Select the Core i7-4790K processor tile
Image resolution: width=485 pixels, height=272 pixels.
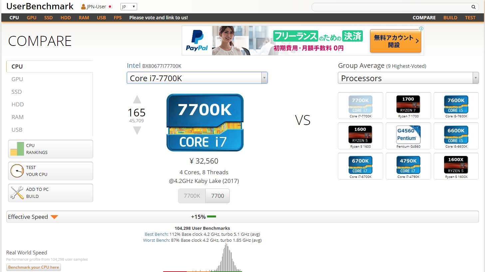click(408, 166)
